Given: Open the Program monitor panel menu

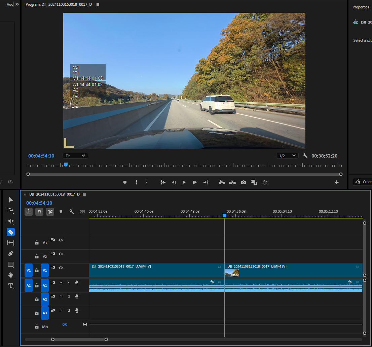Looking at the screenshot, I should click(x=98, y=5).
